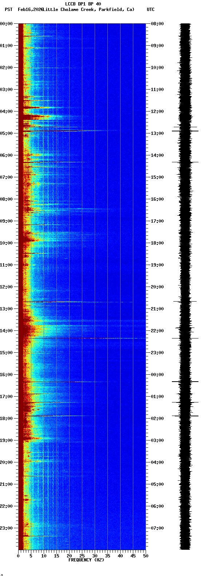Click the PST axis label "16:00"
The width and height of the screenshot is (201, 579).
6,375
